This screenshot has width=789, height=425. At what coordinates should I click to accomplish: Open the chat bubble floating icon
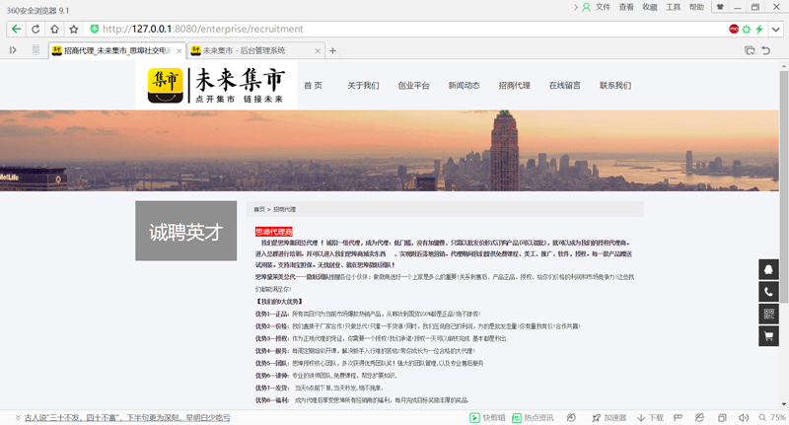(x=768, y=270)
